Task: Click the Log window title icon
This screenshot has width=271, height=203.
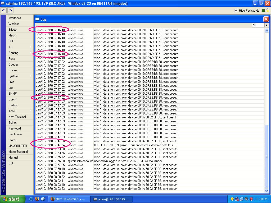Action: coord(37,19)
